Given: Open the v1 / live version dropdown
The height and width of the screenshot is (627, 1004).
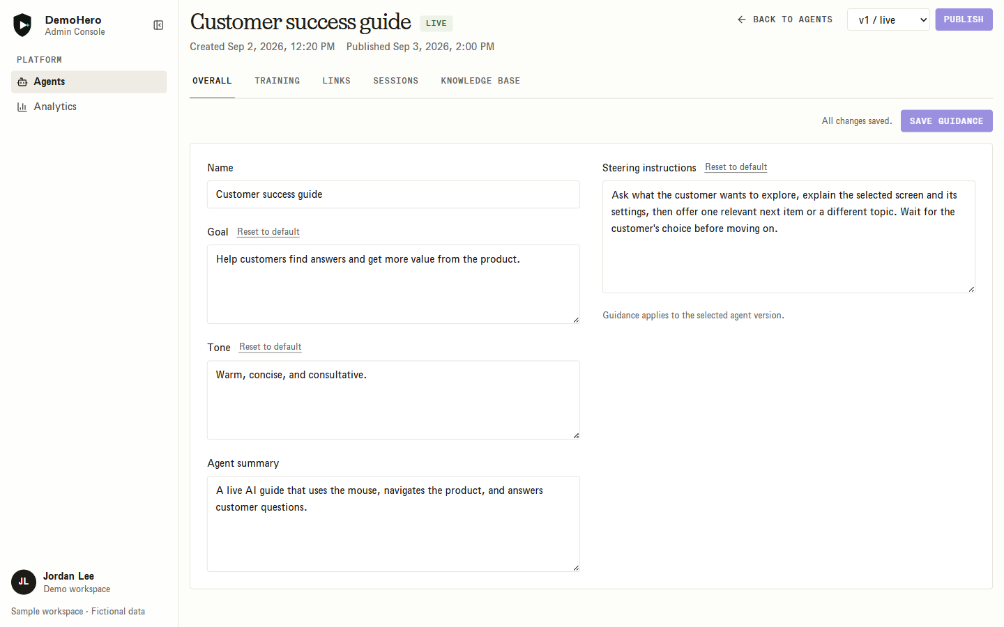Looking at the screenshot, I should 888,20.
